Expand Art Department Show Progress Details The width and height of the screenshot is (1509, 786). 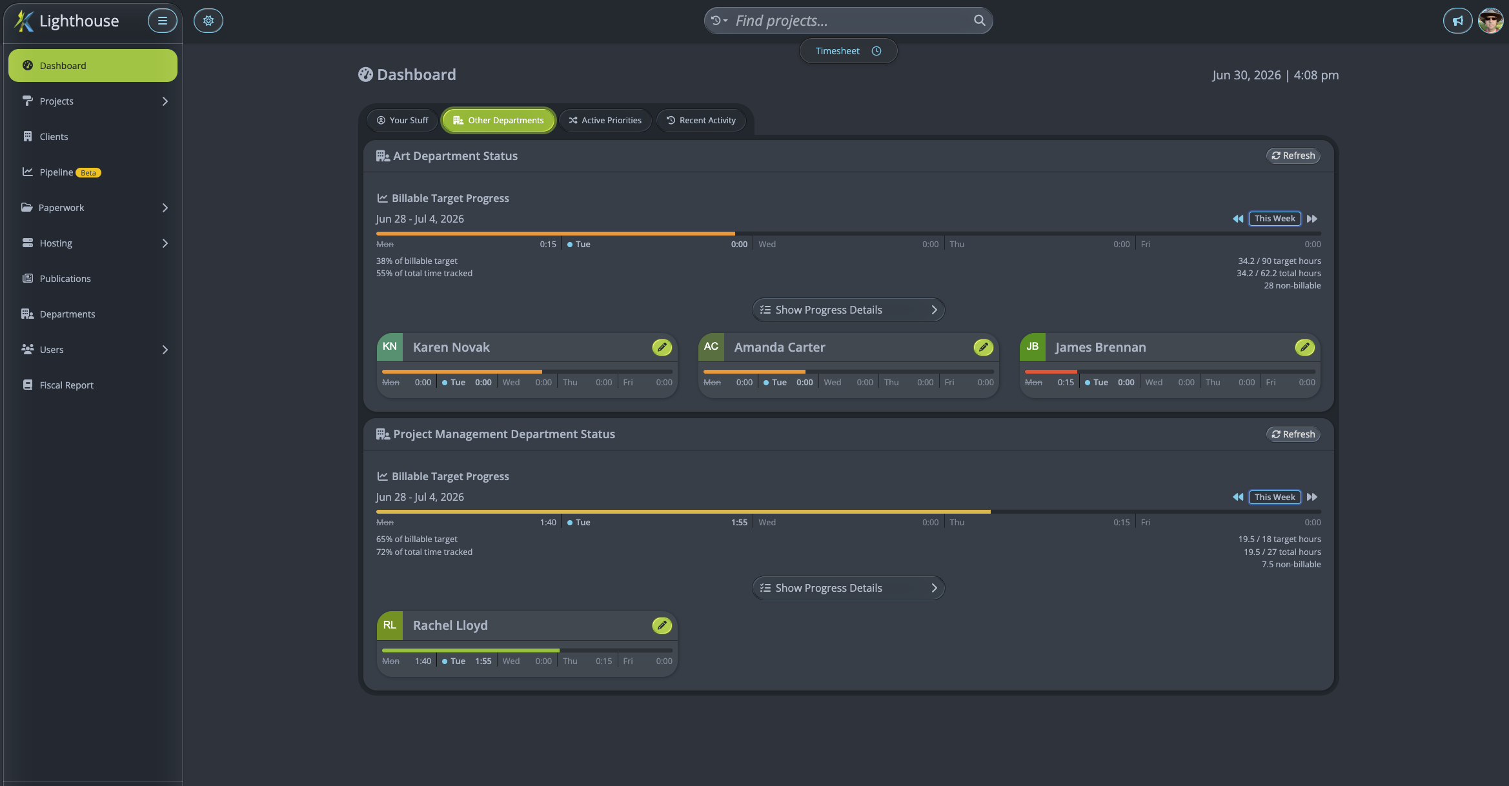coord(848,310)
